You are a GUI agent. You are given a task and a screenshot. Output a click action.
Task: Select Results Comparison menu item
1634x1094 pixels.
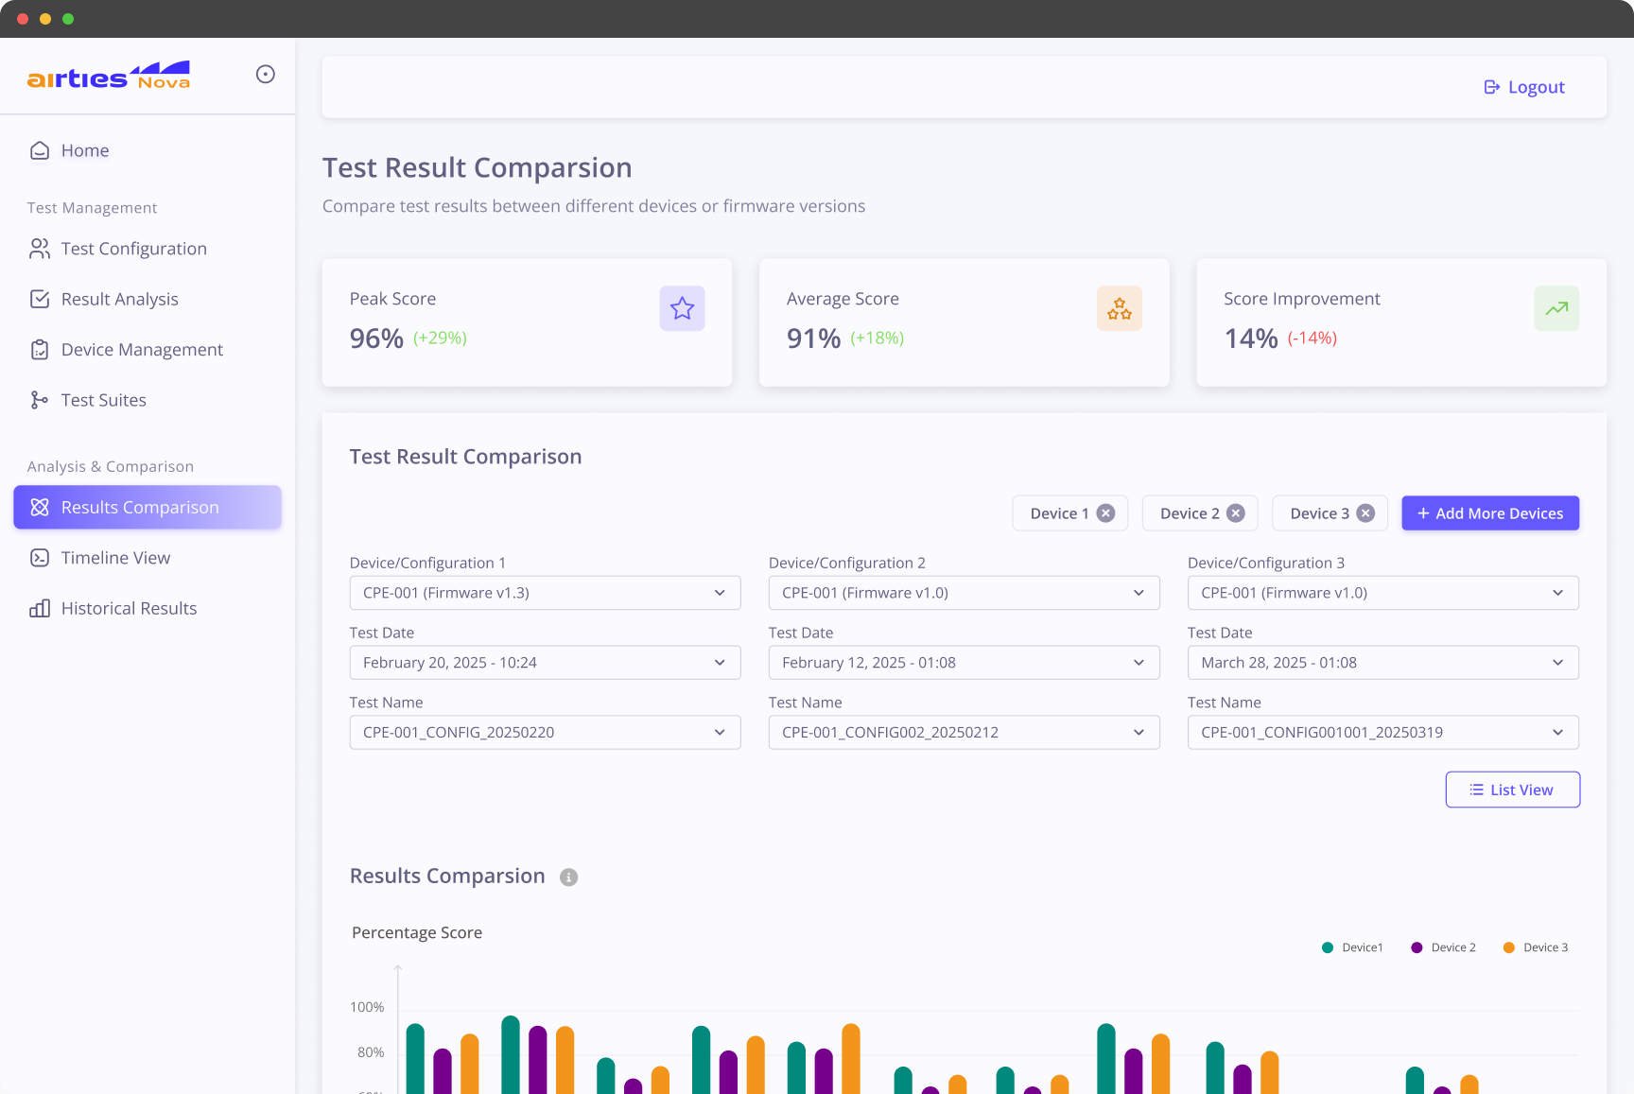148,508
